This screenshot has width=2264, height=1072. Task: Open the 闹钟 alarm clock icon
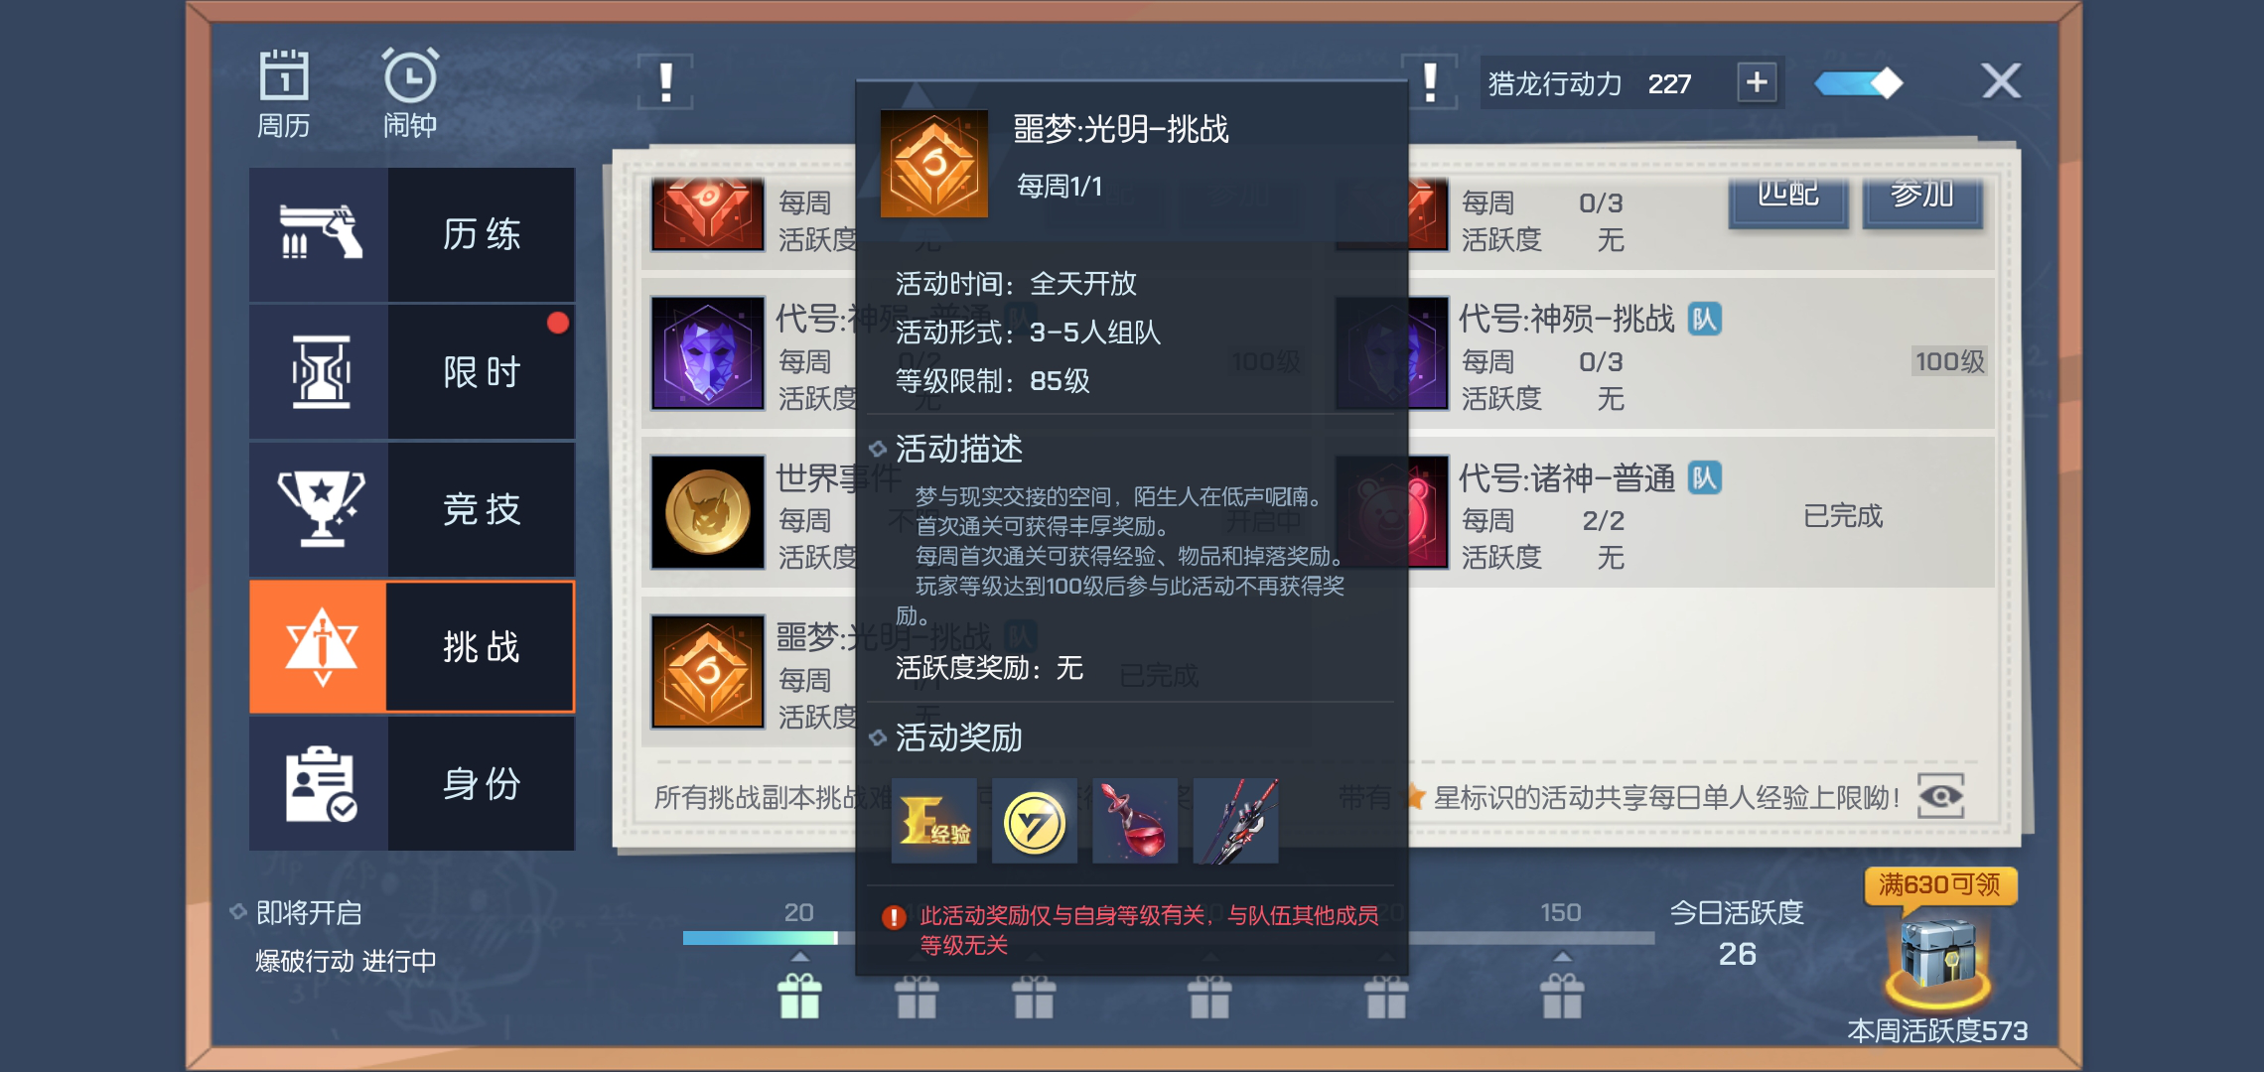[x=410, y=92]
